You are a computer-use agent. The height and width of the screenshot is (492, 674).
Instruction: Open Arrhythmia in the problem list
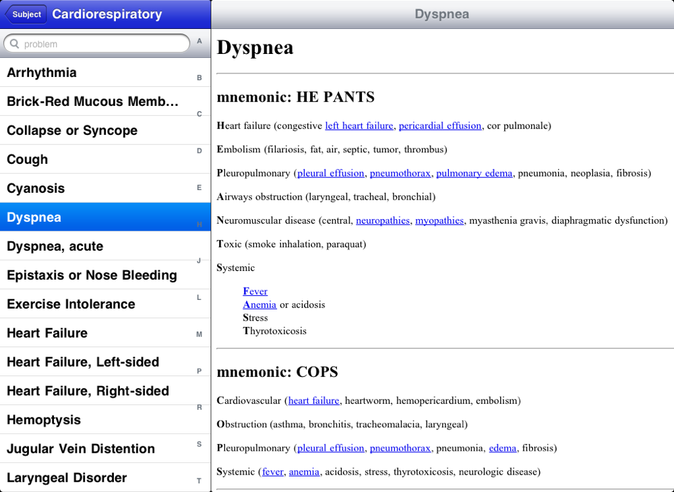pyautogui.click(x=105, y=73)
